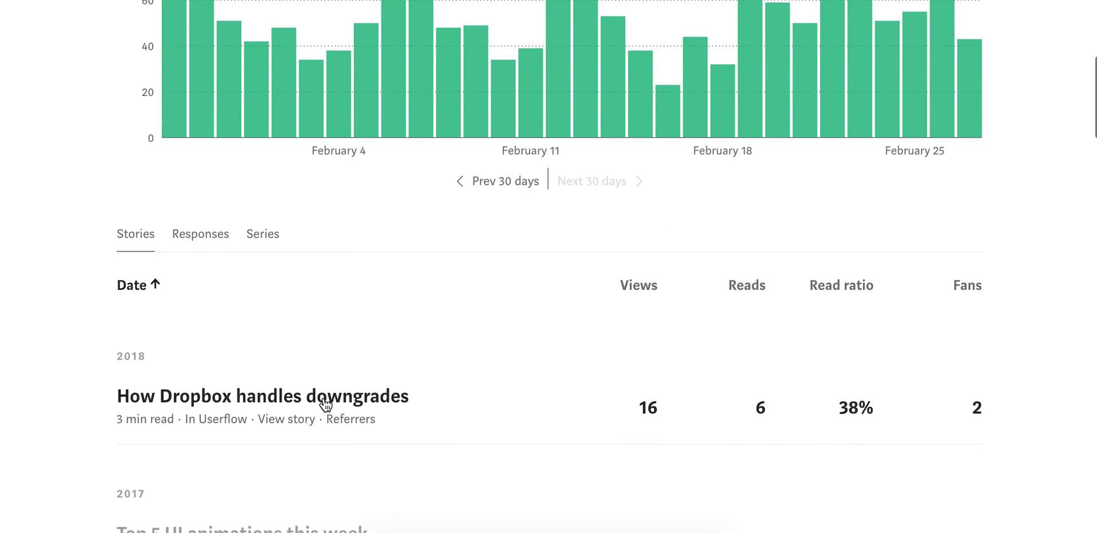Click the 20 y-axis label
This screenshot has width=1097, height=533.
[x=148, y=93]
